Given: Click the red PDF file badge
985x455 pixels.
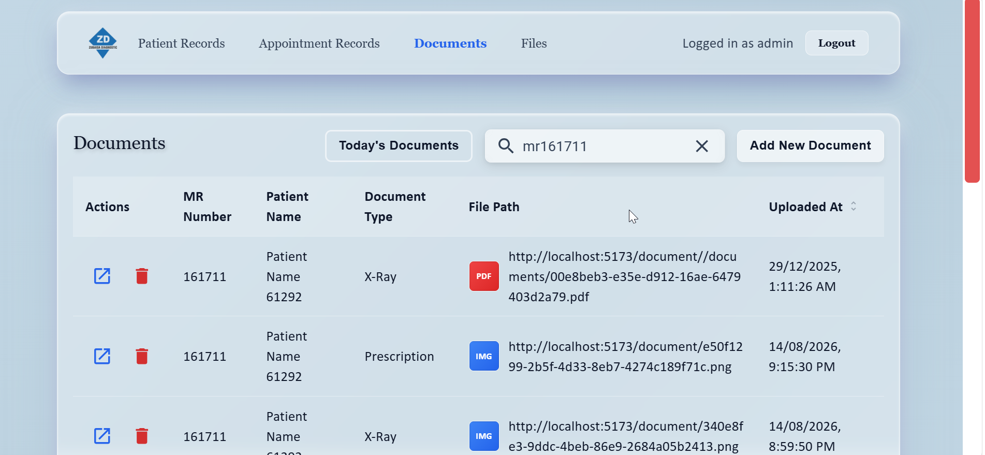Looking at the screenshot, I should pos(484,276).
